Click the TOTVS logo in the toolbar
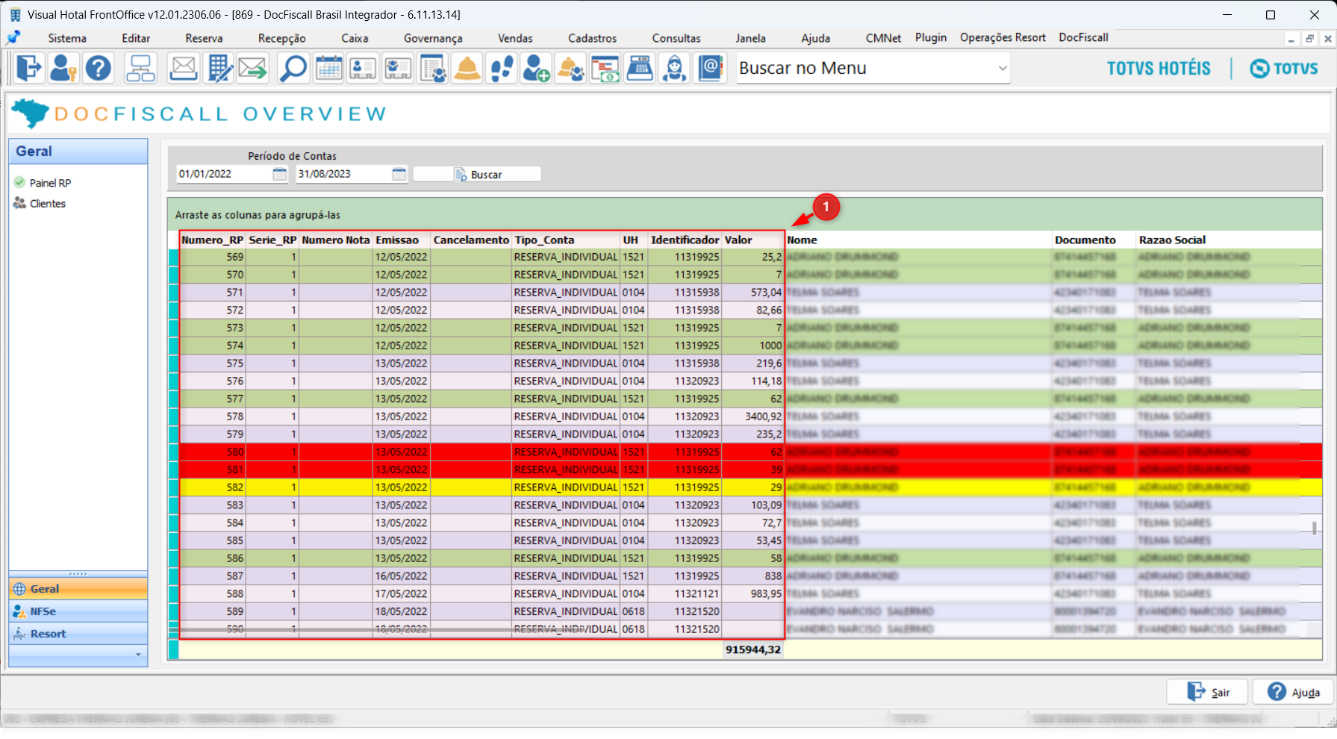This screenshot has height=739, width=1337. tap(1284, 69)
